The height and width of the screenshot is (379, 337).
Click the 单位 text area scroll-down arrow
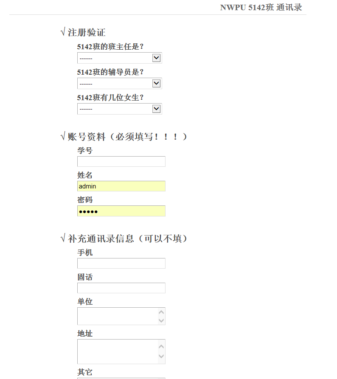pyautogui.click(x=161, y=320)
